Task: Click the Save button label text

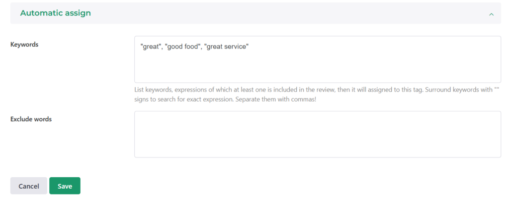Action: [65, 186]
